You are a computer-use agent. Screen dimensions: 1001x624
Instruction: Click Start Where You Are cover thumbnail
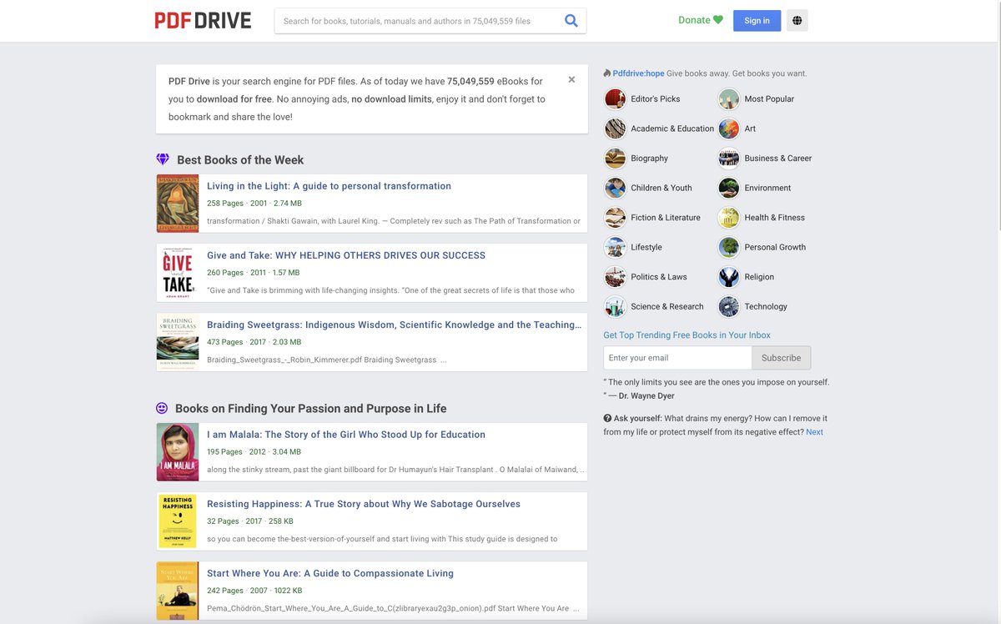click(x=178, y=591)
